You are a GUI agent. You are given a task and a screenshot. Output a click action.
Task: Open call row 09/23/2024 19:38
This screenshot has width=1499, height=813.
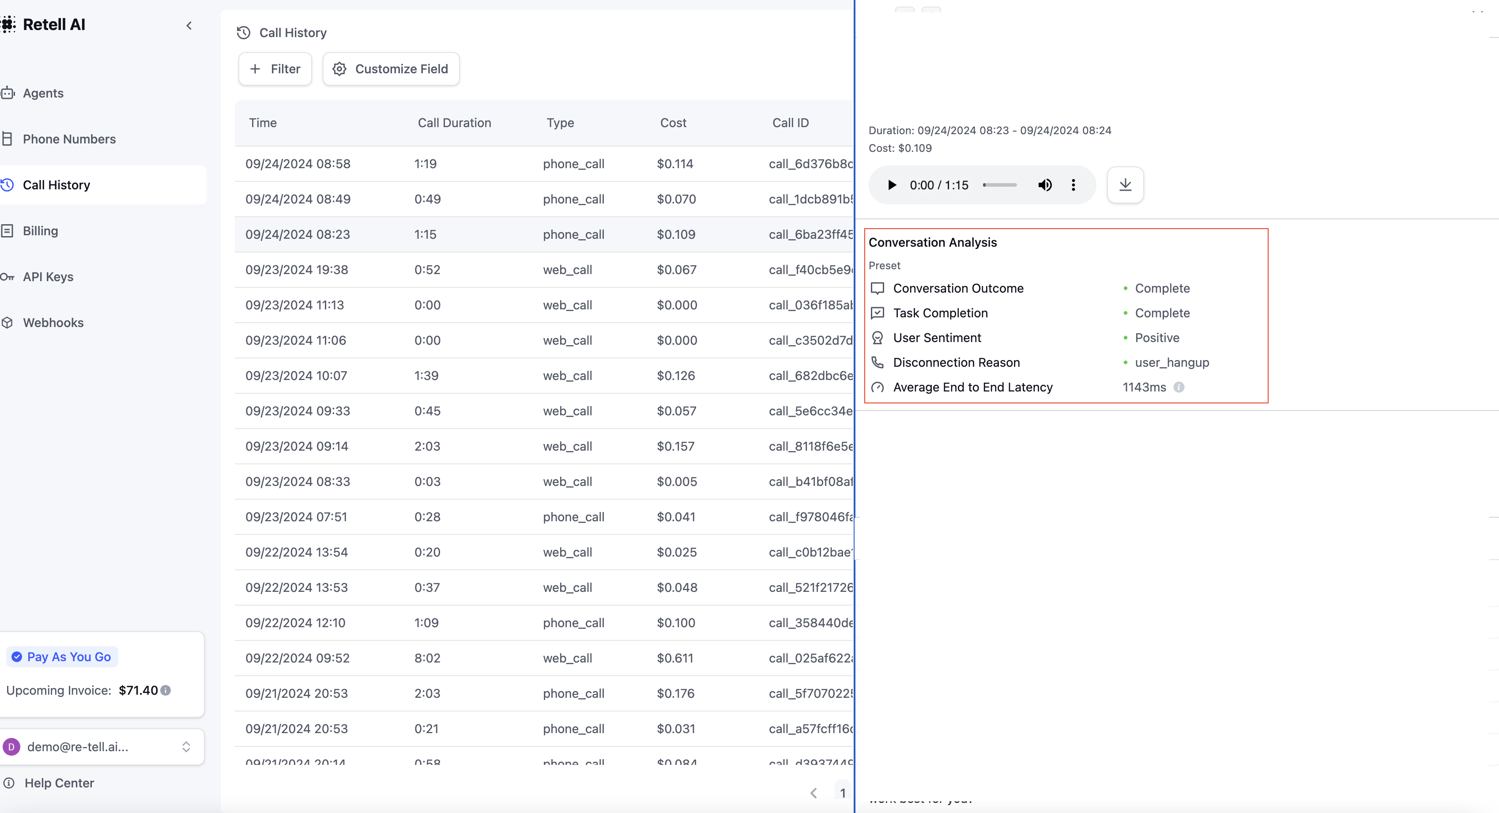[x=544, y=270]
